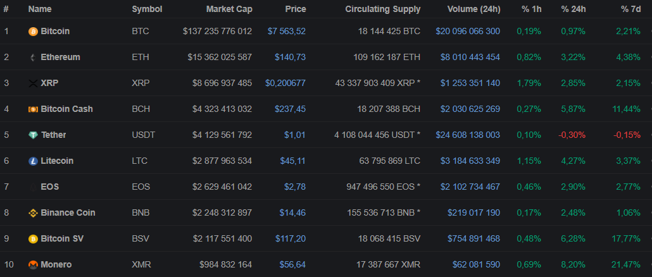Click the Bitcoin SV logo icon
Viewport: 652px width, 277px height.
(x=33, y=238)
